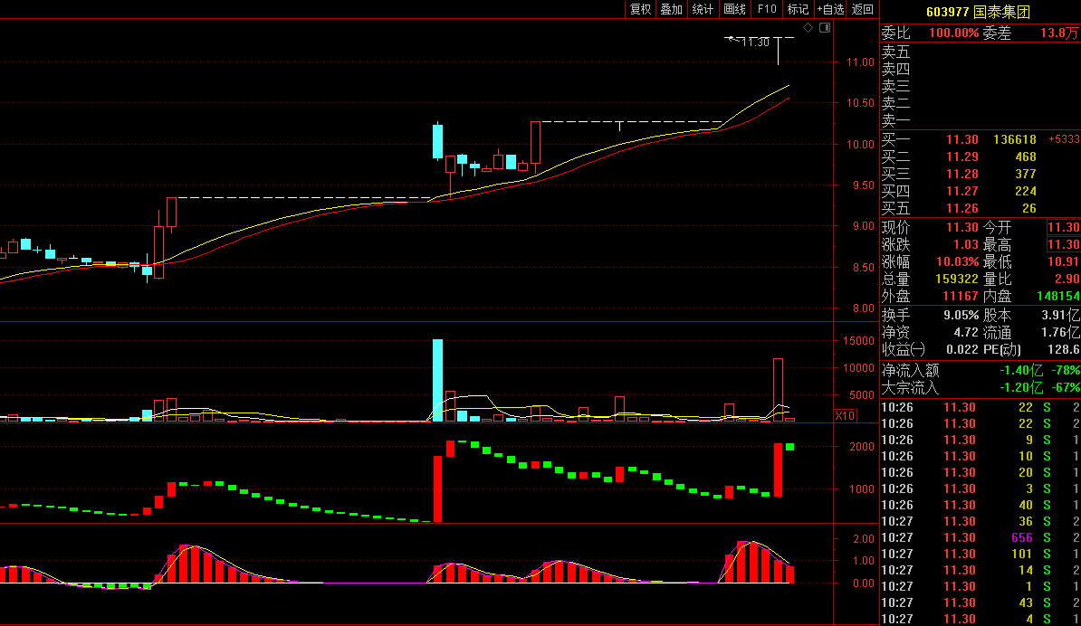
Task: Click the X10 volume scale label
Action: [845, 415]
